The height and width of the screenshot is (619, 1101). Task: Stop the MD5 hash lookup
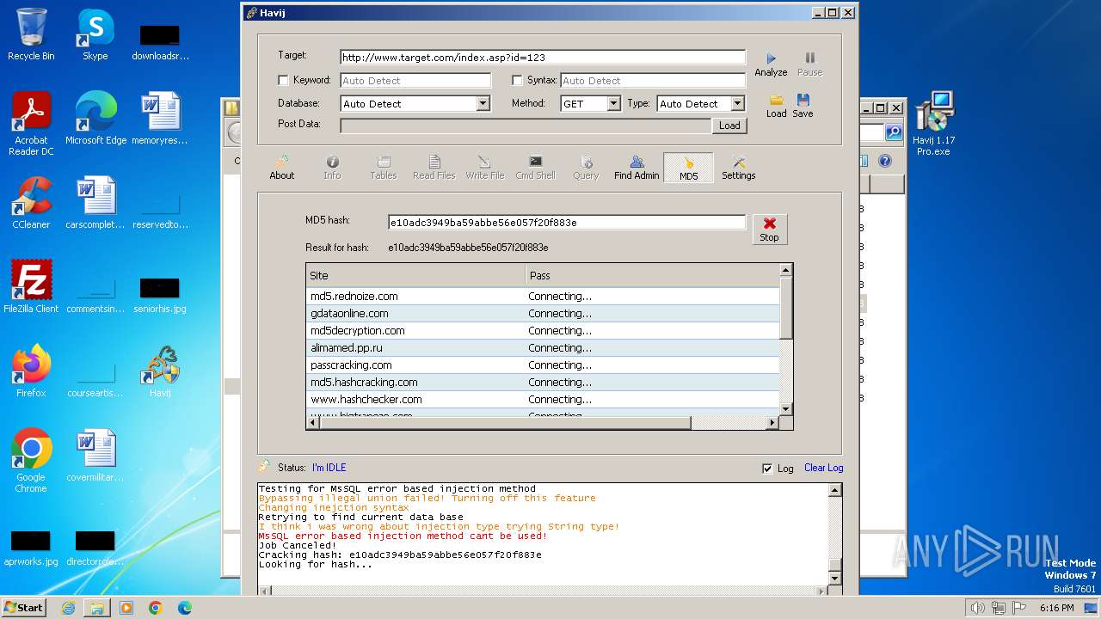pyautogui.click(x=769, y=230)
